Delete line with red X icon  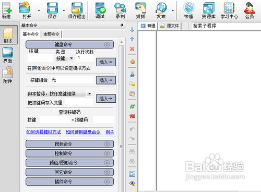tap(132, 49)
